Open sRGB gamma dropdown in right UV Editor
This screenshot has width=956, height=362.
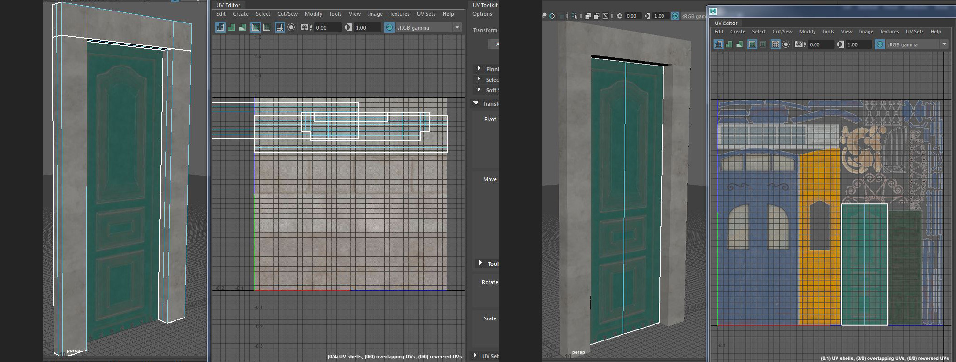(917, 44)
